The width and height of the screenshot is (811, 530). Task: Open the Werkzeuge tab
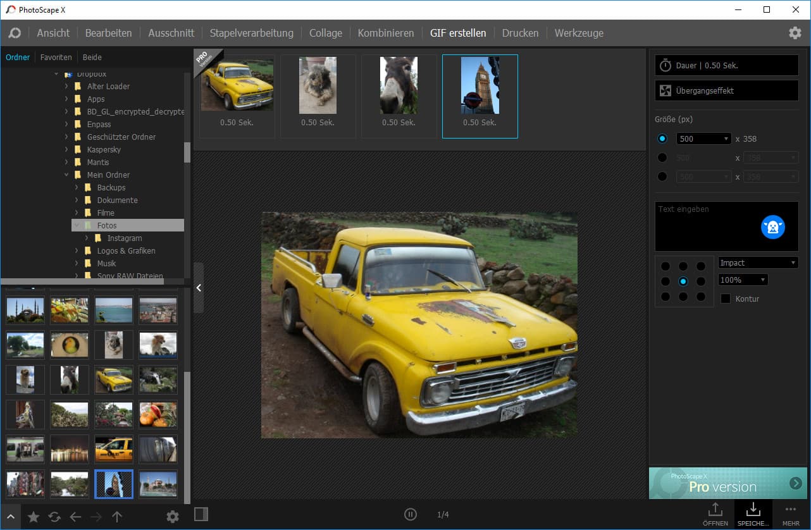tap(579, 33)
